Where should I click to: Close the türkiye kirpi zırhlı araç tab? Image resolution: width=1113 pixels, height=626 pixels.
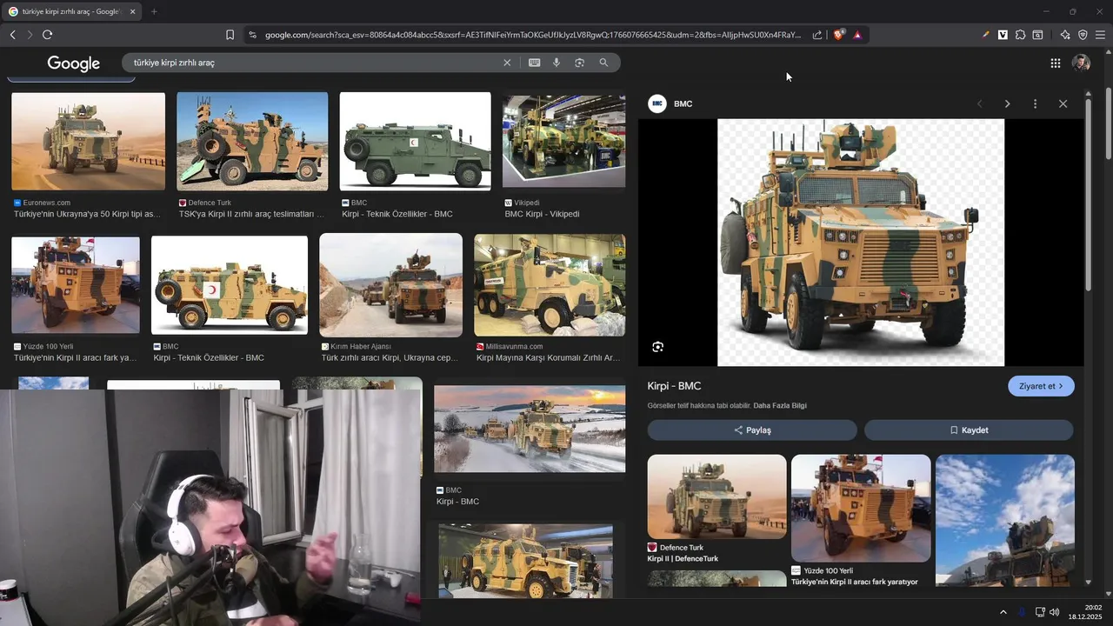[x=132, y=11]
